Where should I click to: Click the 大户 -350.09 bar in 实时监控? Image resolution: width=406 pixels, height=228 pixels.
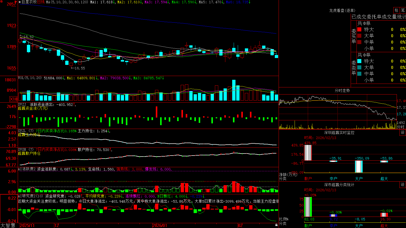click(x=359, y=166)
